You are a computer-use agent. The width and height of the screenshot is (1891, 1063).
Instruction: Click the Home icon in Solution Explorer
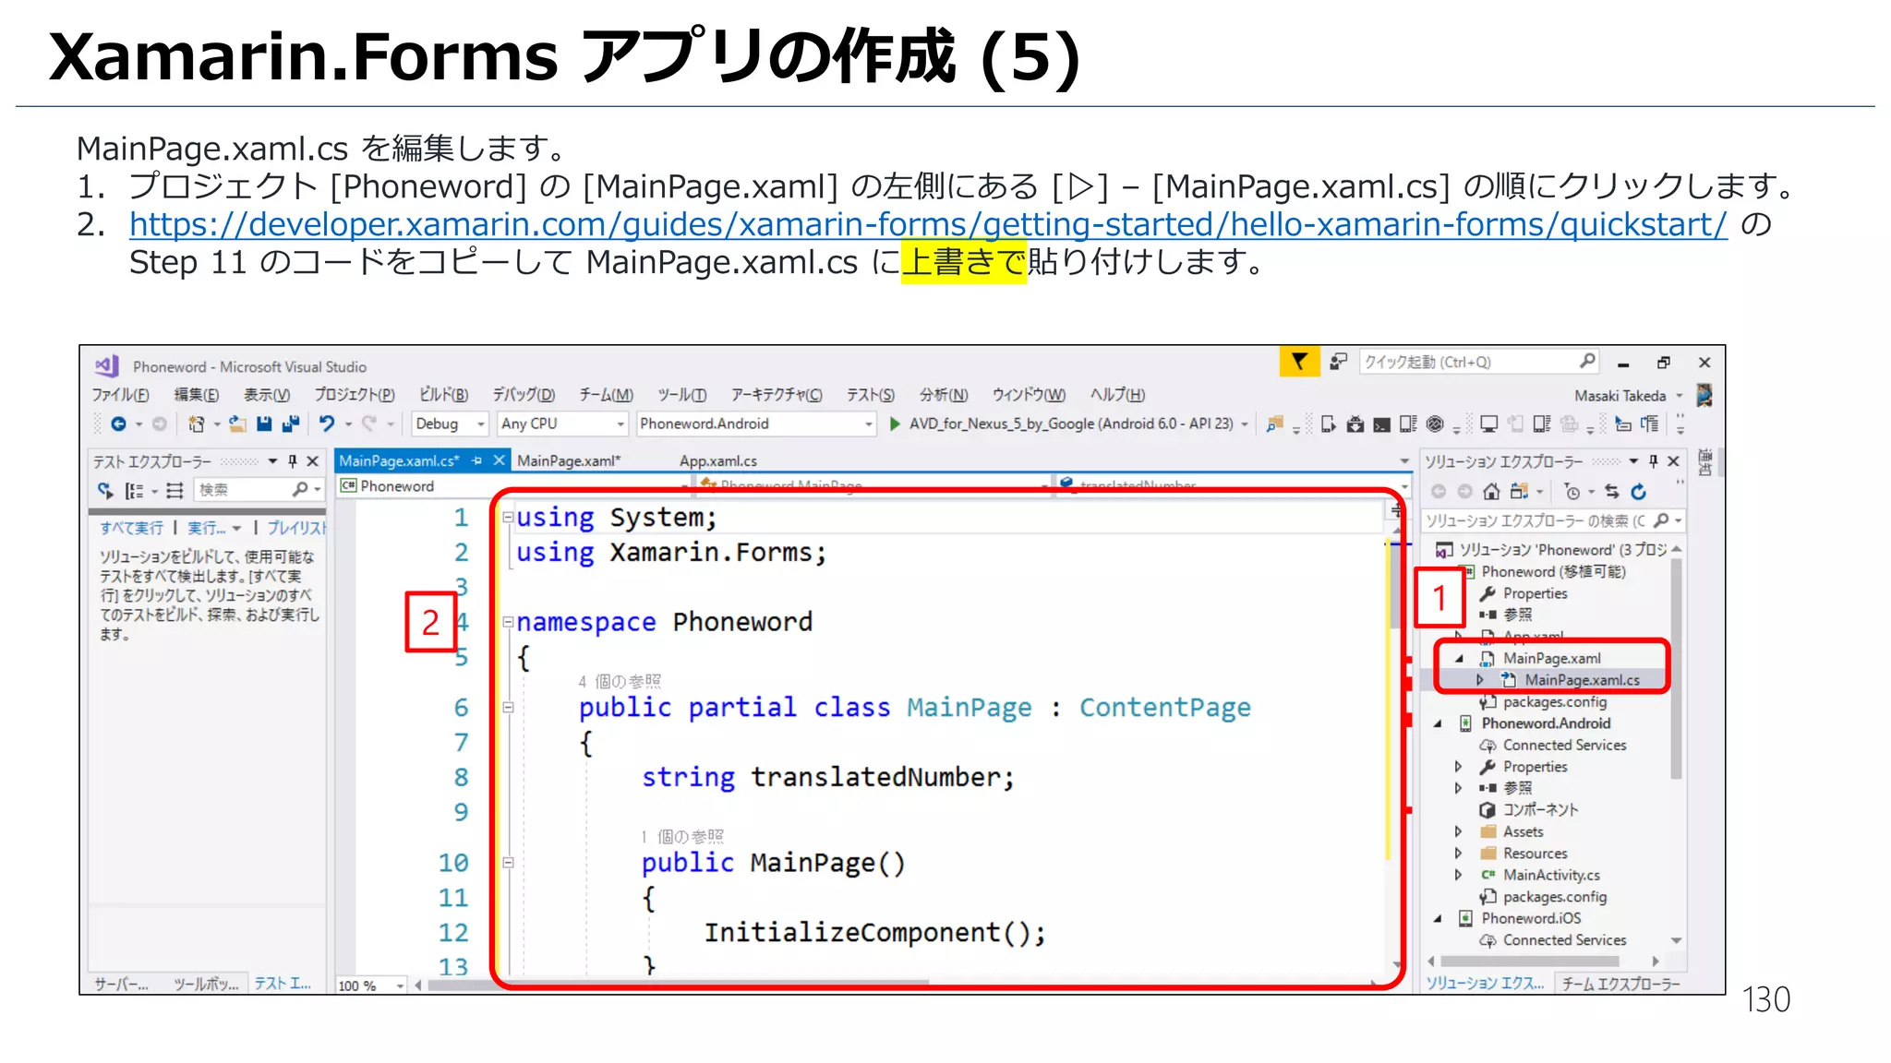1491,491
